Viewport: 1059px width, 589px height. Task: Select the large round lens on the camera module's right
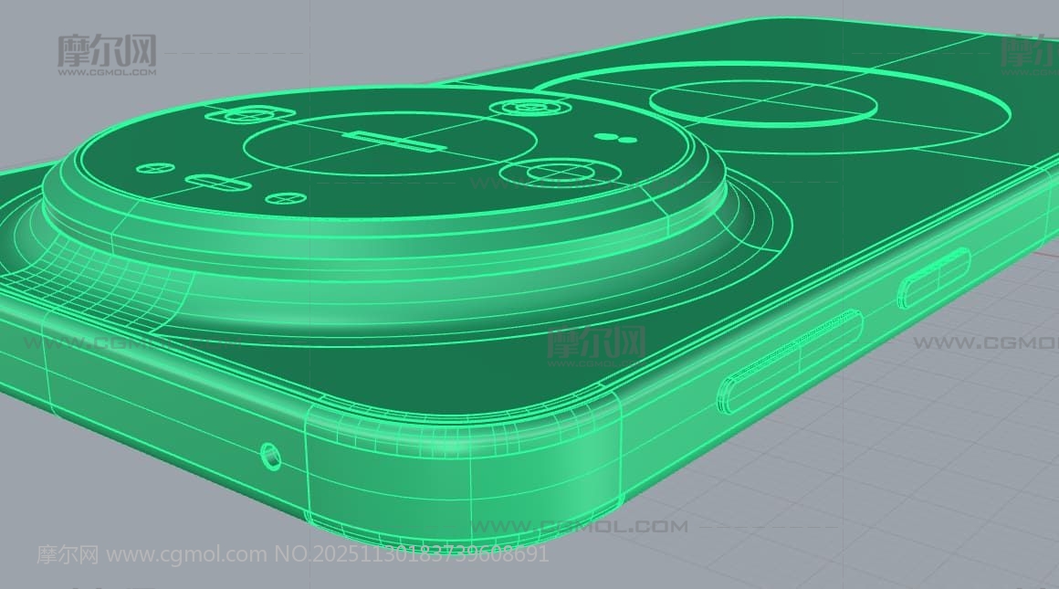pyautogui.click(x=558, y=173)
